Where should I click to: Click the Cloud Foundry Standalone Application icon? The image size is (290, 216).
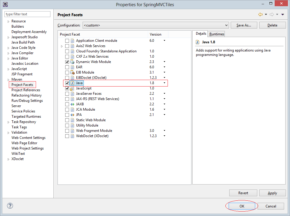[x=73, y=51]
